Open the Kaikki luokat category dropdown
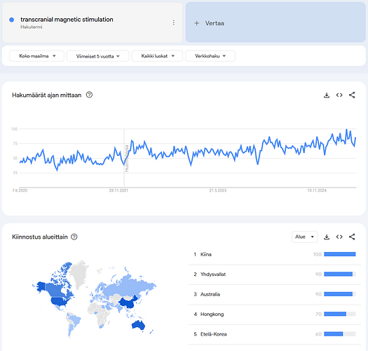Viewport: 368px width, 351px height. [x=157, y=56]
